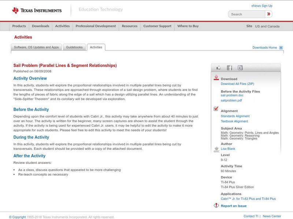The width and height of the screenshot is (293, 219).
Task: Open Where to Buy menu
Action: 188,26
